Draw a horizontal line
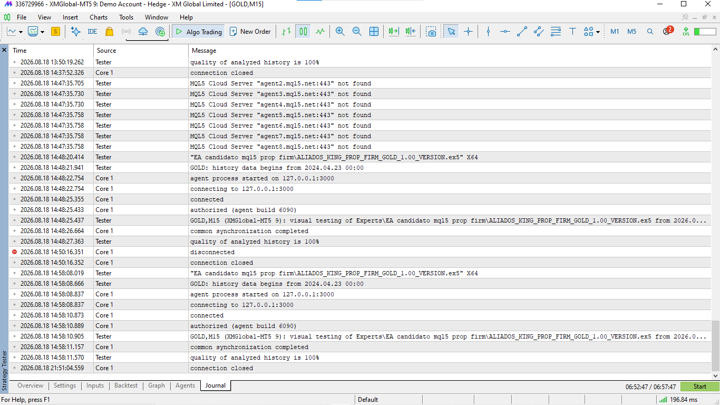720x405 pixels. pyautogui.click(x=505, y=32)
